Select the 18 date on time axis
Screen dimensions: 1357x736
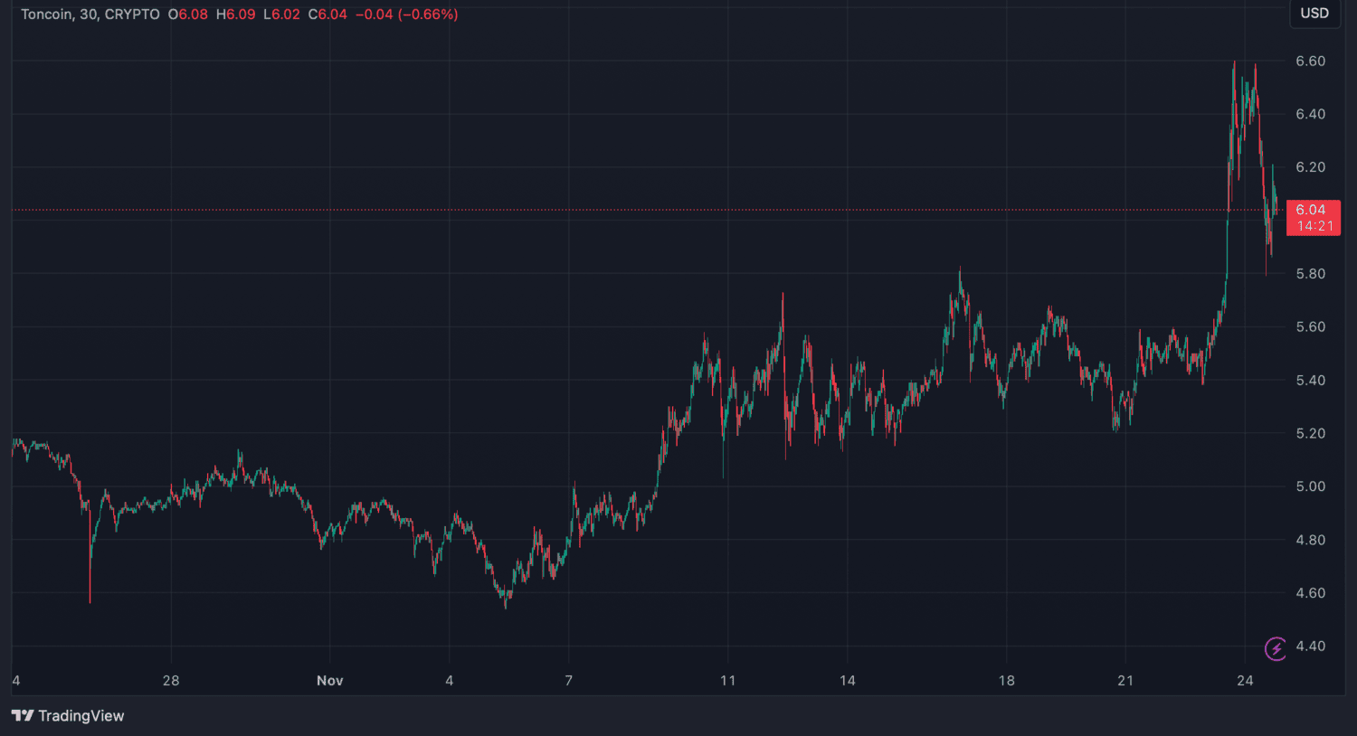1006,681
